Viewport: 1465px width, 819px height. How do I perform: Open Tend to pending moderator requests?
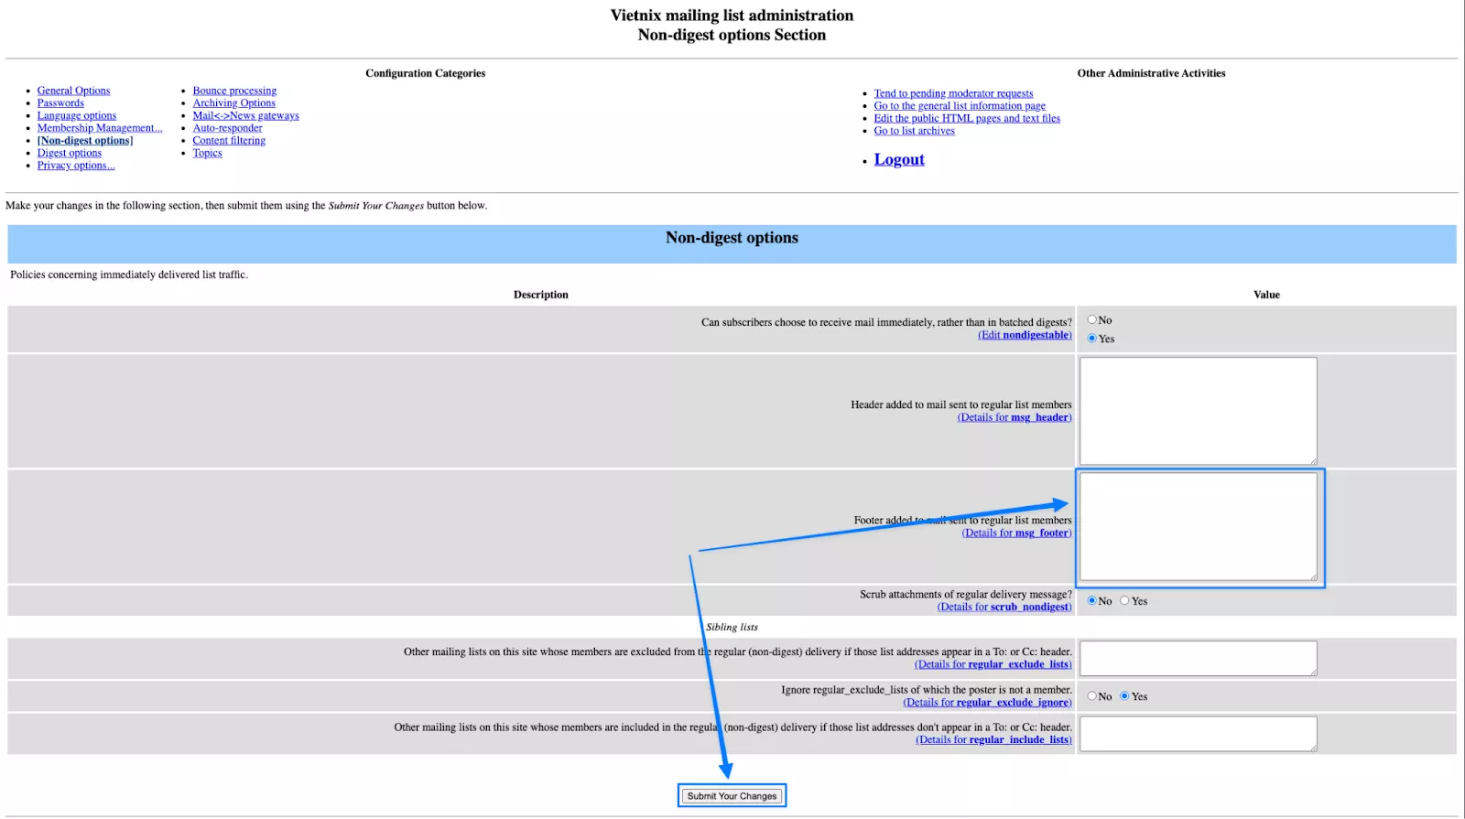coord(953,93)
